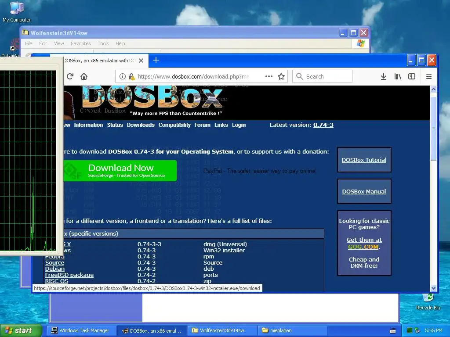Open FreeBSD package download link
The height and width of the screenshot is (337, 450).
click(x=69, y=275)
